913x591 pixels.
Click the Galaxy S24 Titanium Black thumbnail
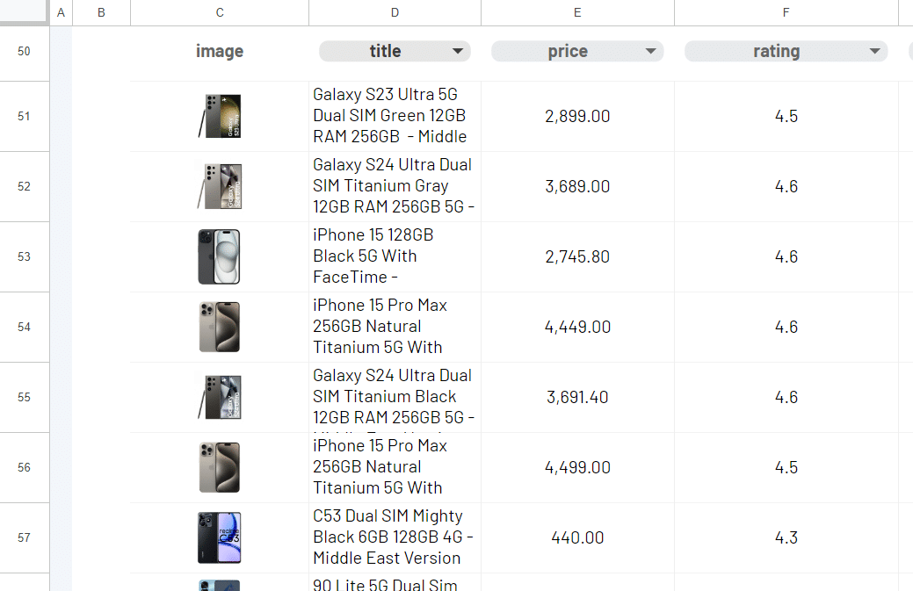(x=220, y=397)
